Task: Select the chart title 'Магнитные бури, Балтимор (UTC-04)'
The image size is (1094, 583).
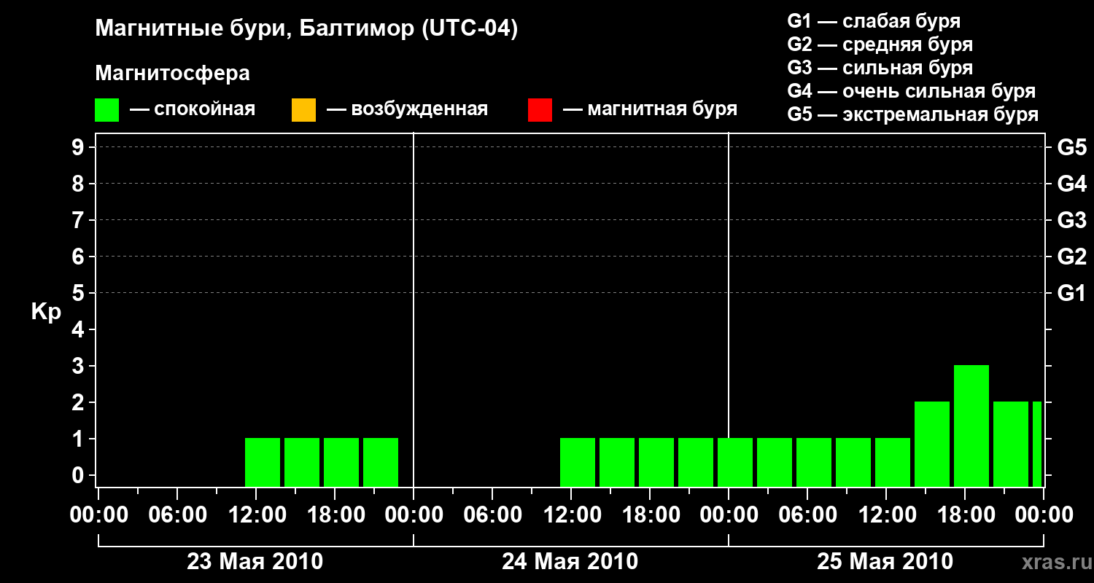Action: (x=306, y=29)
